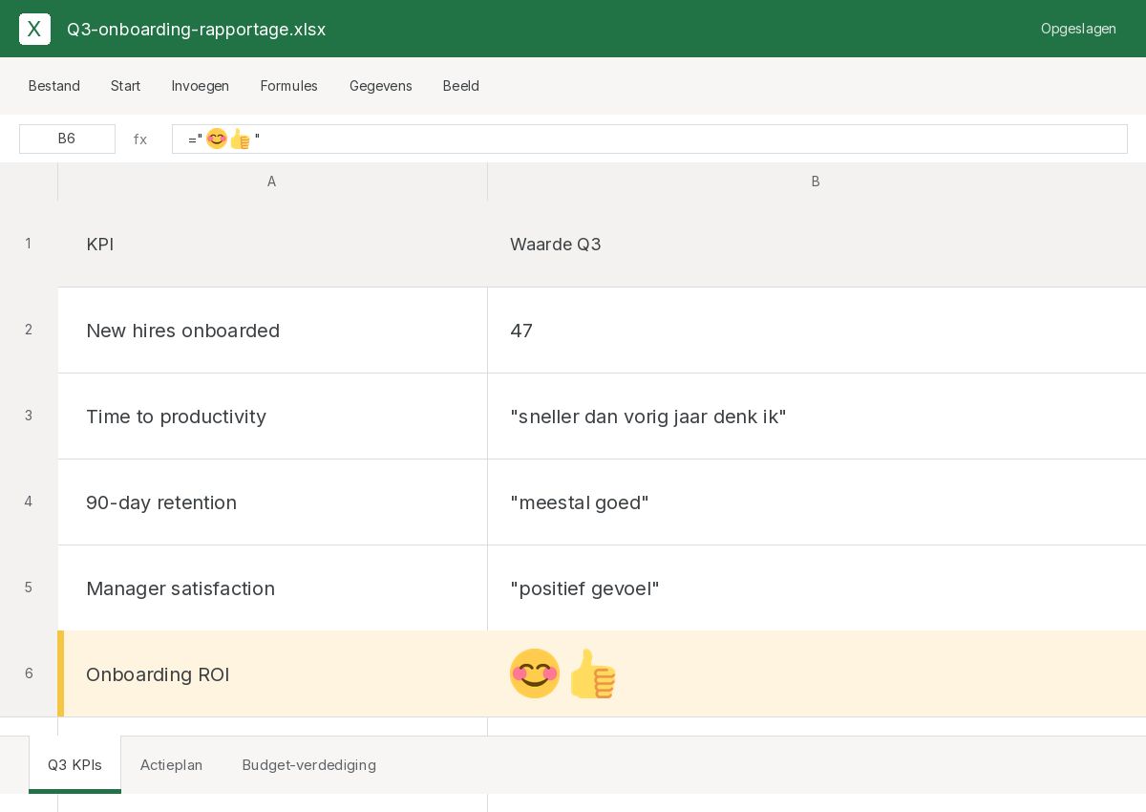
Task: Click the 'KPI' header cell
Action: 272,244
